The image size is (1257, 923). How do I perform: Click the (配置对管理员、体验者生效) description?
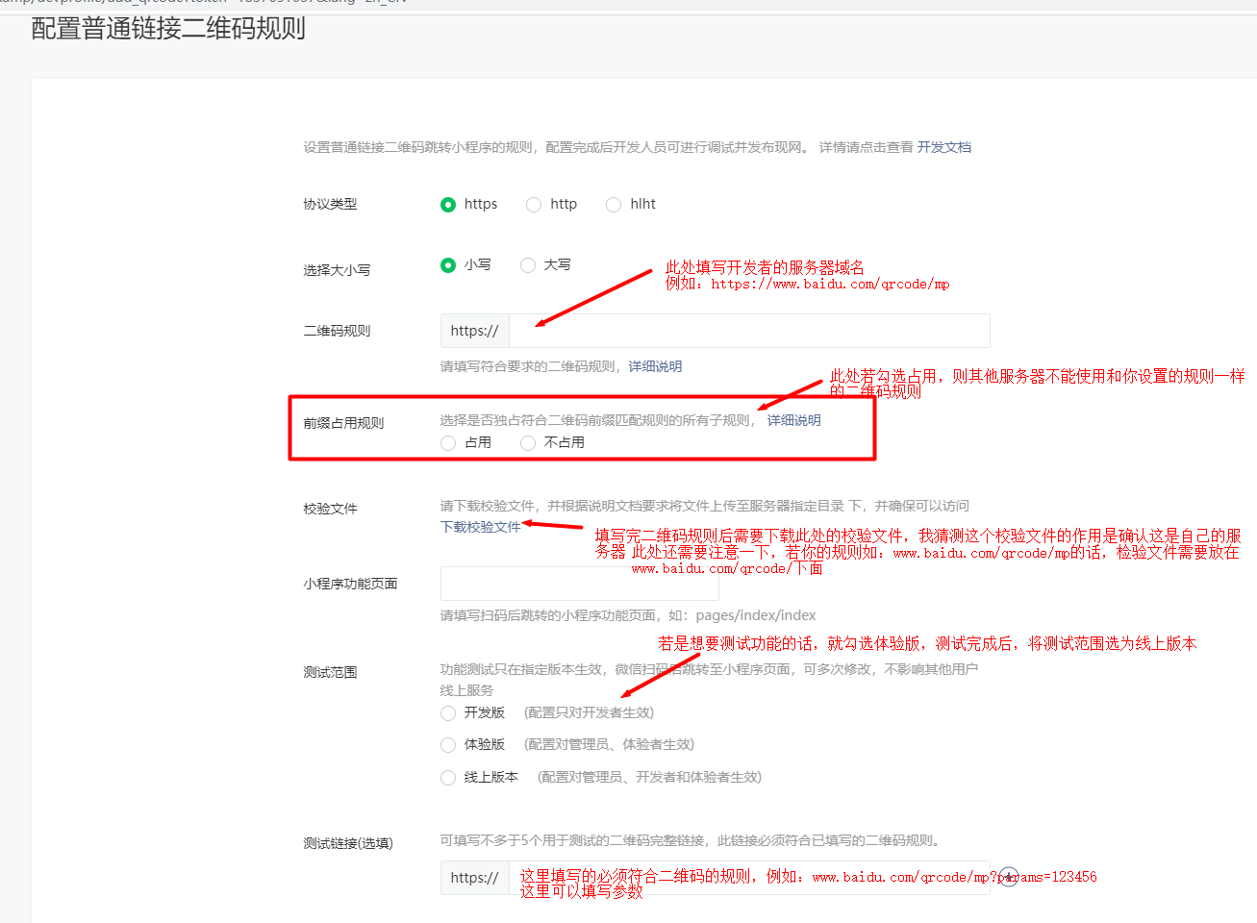coord(609,744)
